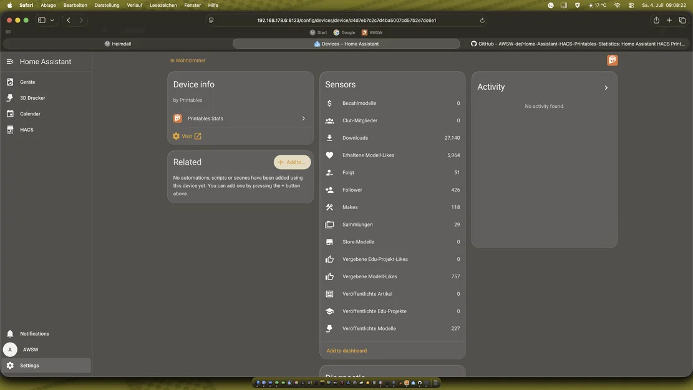Switch to the GitHub AWSW-de tab
The image size is (693, 390).
(577, 44)
